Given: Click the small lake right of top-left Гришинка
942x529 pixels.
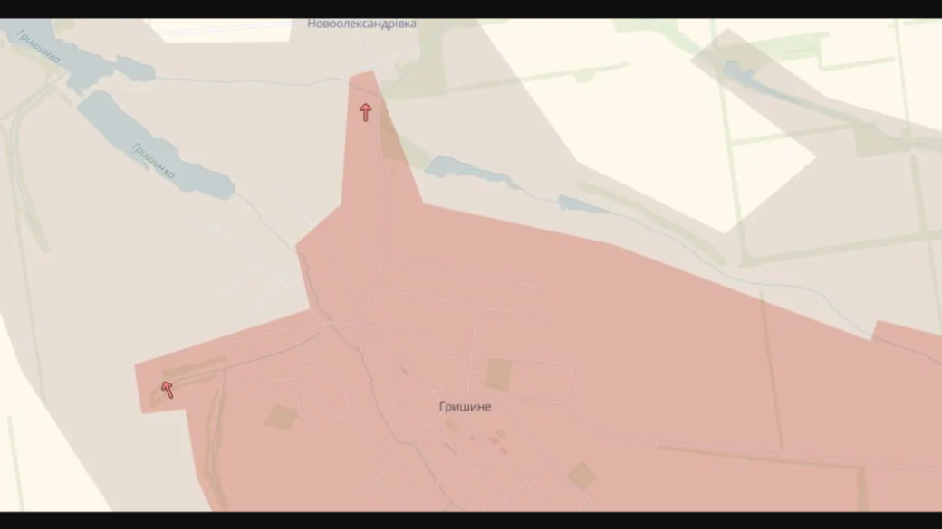Looking at the screenshot, I should click(x=134, y=69).
